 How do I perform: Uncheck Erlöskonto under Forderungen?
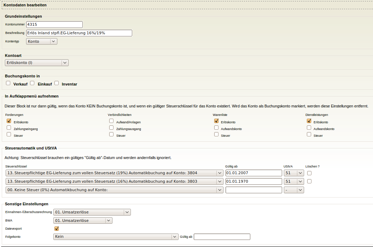(x=9, y=121)
